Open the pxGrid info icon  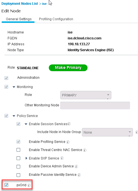pyautogui.click(x=29, y=185)
